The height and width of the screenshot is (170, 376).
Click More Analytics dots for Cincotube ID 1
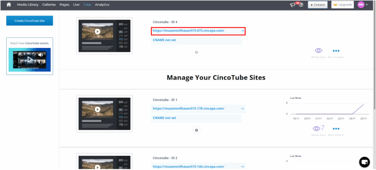(x=336, y=129)
